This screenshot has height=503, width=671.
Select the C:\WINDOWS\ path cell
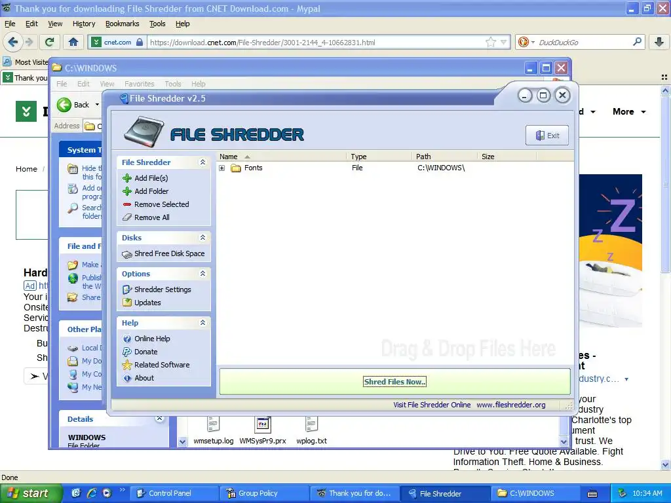(441, 168)
